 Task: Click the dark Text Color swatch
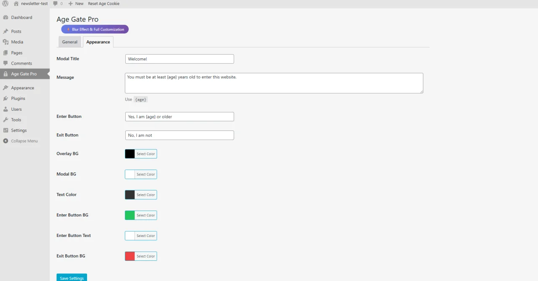[x=130, y=195]
